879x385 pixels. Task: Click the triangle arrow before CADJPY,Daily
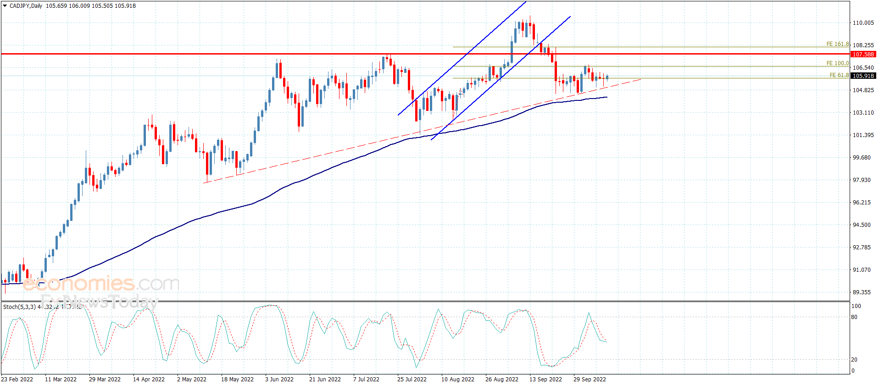[5, 6]
